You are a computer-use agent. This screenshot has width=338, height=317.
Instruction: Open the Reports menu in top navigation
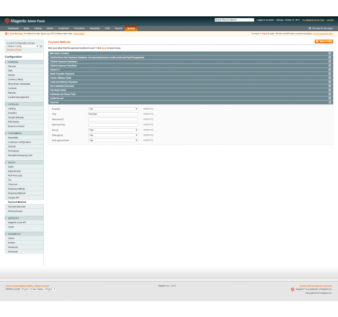[x=118, y=28]
